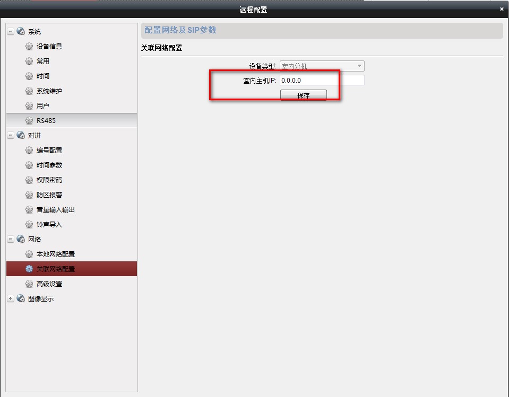Click the 室内主机IP input field
The width and height of the screenshot is (509, 397).
[x=321, y=81]
